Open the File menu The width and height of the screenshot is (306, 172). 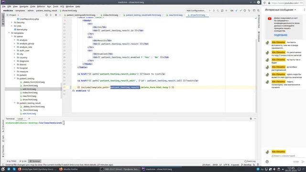coord(4,6)
